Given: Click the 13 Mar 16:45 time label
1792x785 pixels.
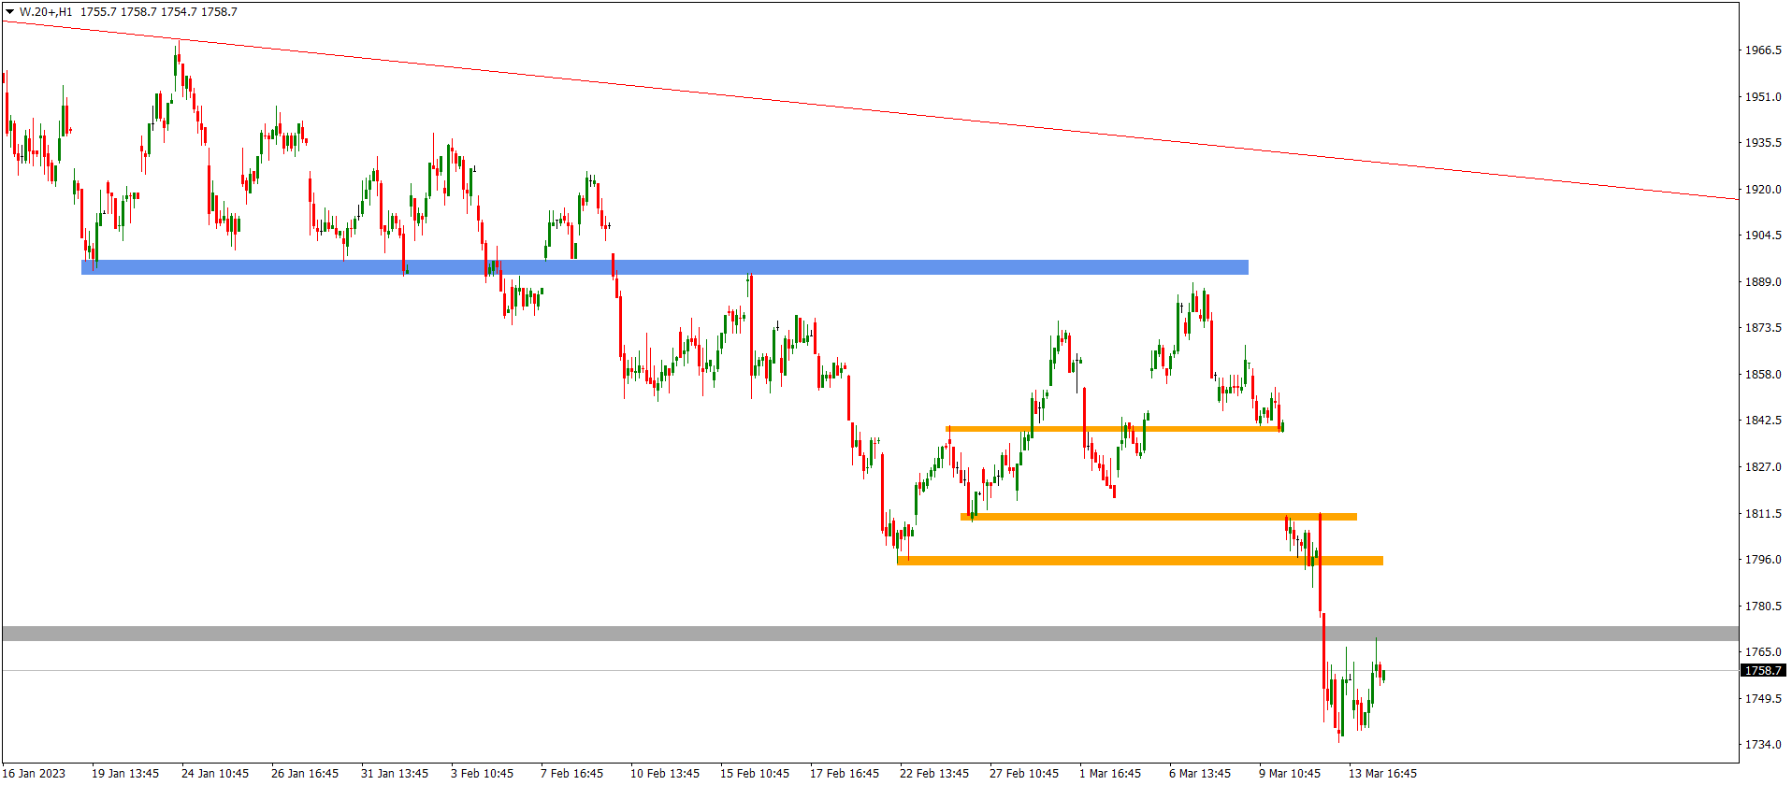Looking at the screenshot, I should (1382, 773).
